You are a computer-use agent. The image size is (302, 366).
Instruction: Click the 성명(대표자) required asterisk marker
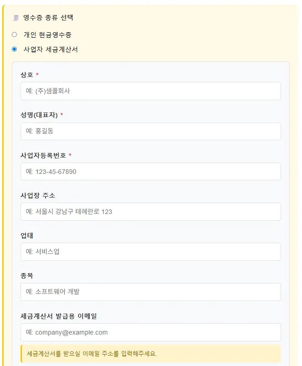tap(63, 114)
